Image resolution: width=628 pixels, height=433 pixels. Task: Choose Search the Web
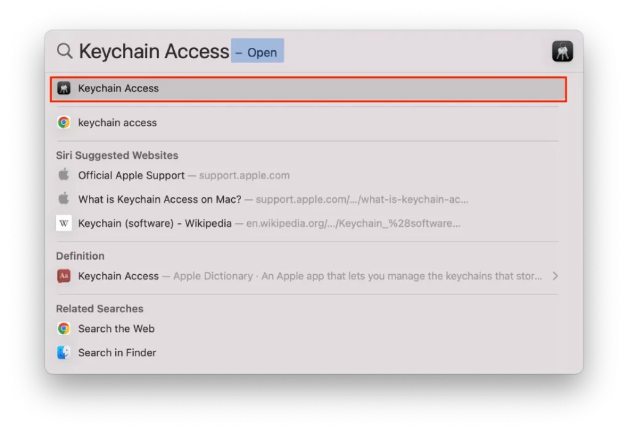(x=308, y=329)
